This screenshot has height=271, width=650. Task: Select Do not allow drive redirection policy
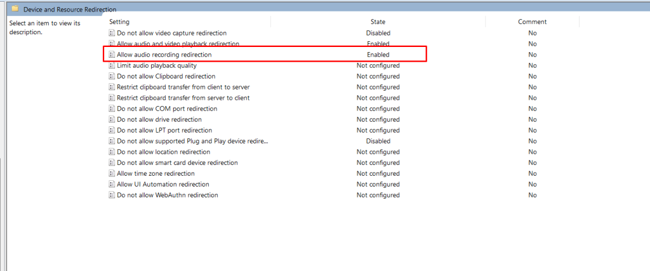(159, 119)
